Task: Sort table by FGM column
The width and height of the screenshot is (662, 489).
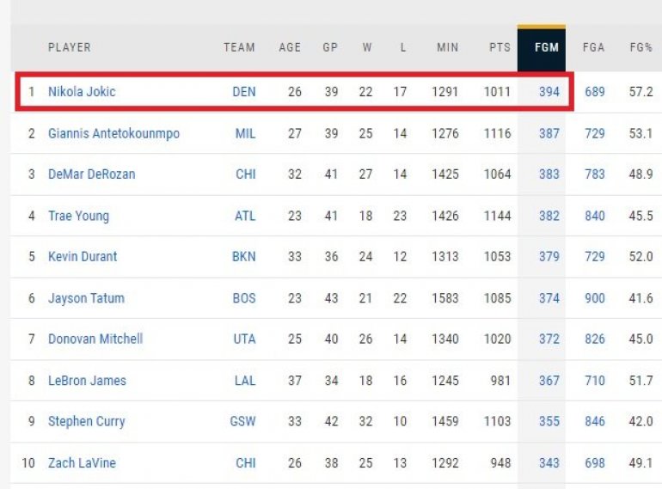Action: pos(547,47)
